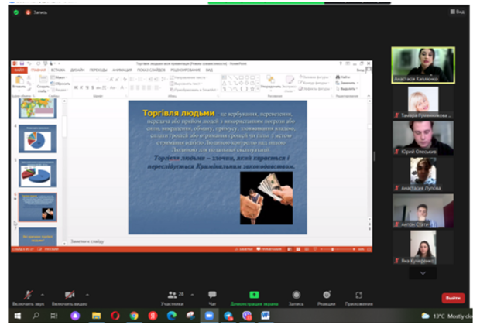Open the Чат chat panel
The width and height of the screenshot is (480, 325).
click(x=212, y=298)
